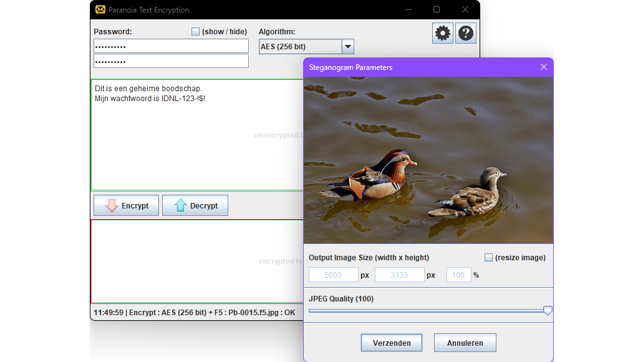The image size is (643, 362).
Task: Click the 'Dit is een geheime boodschap.' line
Action: pyautogui.click(x=148, y=88)
